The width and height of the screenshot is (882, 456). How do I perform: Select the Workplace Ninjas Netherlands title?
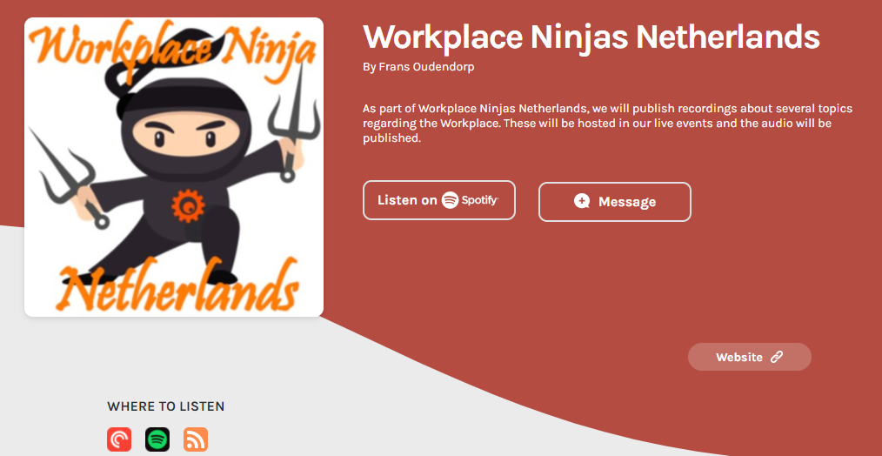pyautogui.click(x=591, y=37)
